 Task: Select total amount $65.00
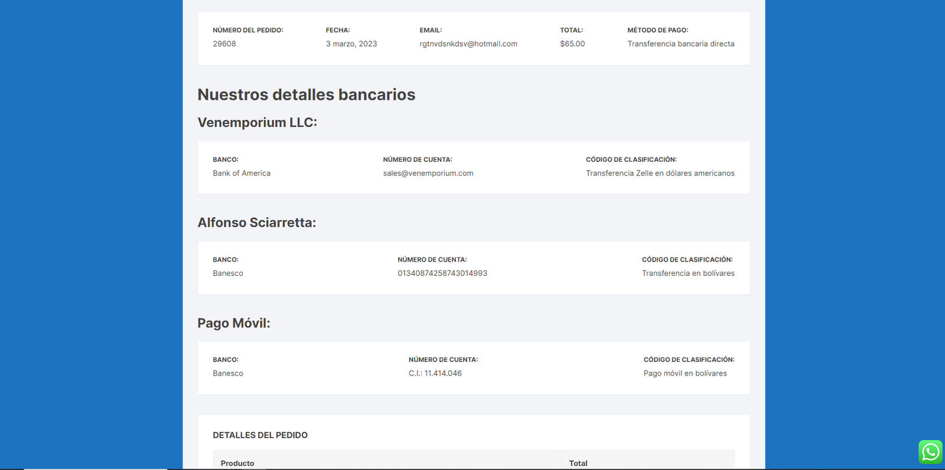coord(572,44)
